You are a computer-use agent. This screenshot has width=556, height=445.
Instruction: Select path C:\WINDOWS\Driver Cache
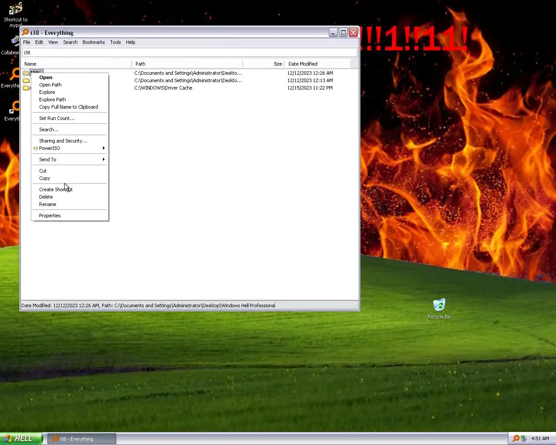163,88
